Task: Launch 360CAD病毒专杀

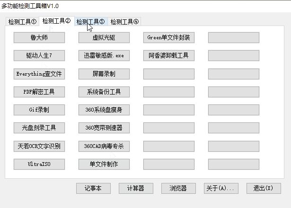Action: [x=104, y=146]
